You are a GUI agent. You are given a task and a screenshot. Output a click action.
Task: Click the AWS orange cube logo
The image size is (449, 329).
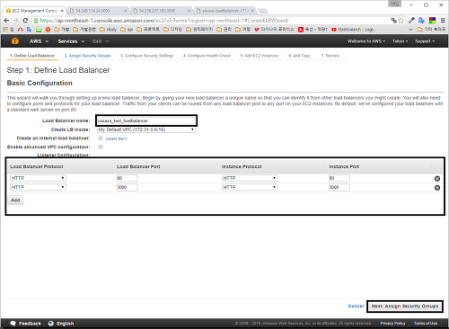(x=15, y=41)
